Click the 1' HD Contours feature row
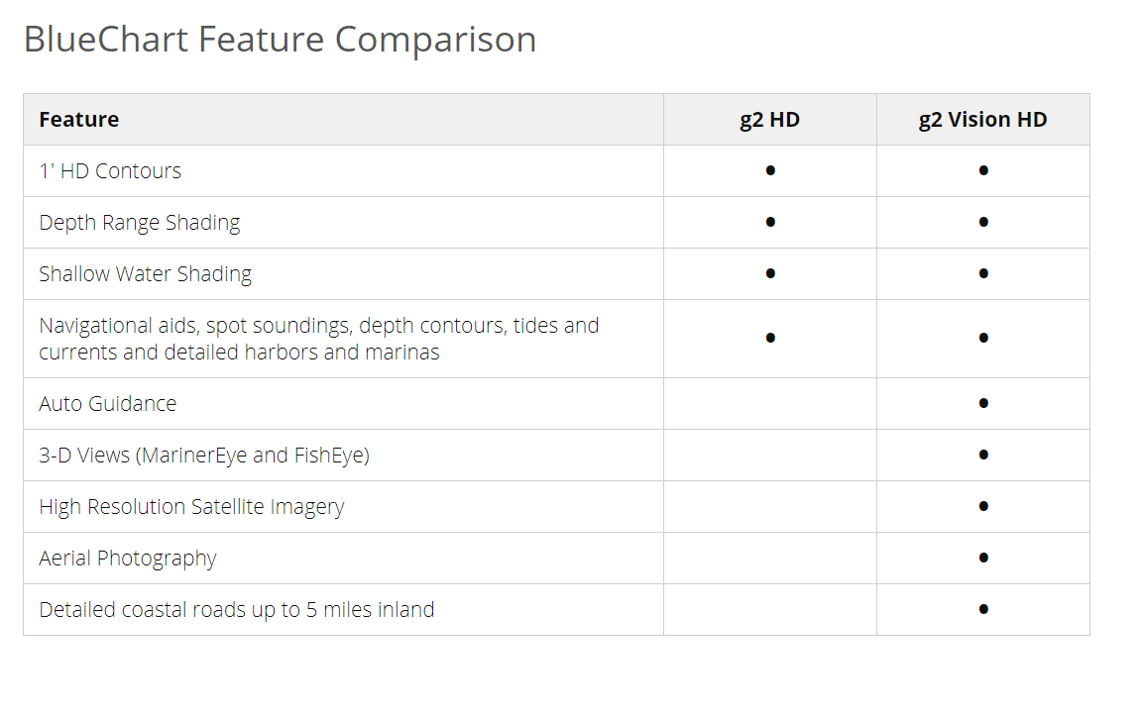 pos(110,171)
